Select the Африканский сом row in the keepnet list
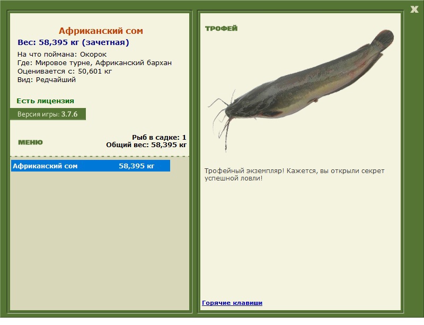The height and width of the screenshot is (325, 424). pos(91,166)
